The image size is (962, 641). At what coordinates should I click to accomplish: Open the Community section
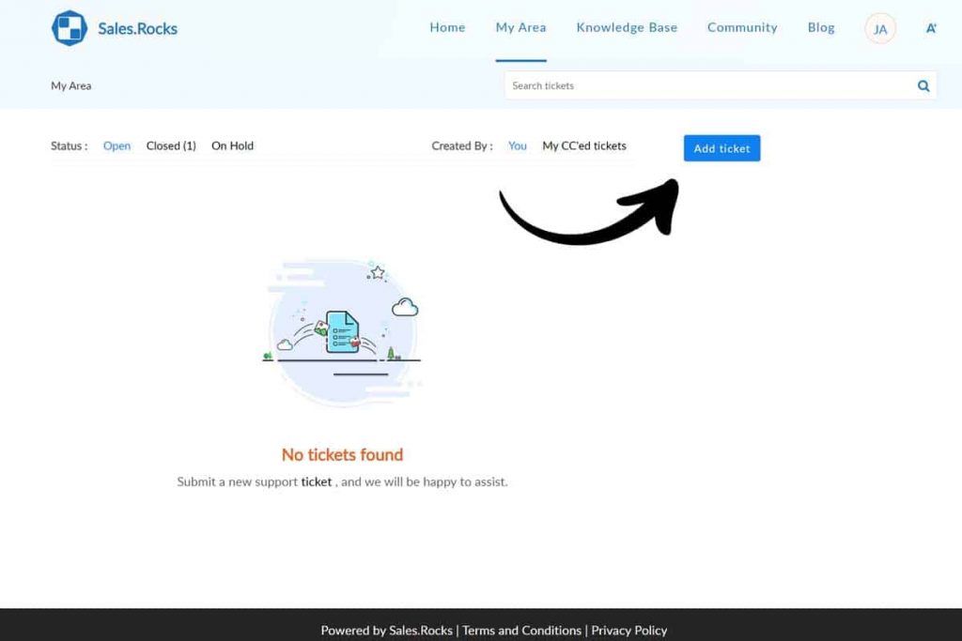tap(742, 27)
